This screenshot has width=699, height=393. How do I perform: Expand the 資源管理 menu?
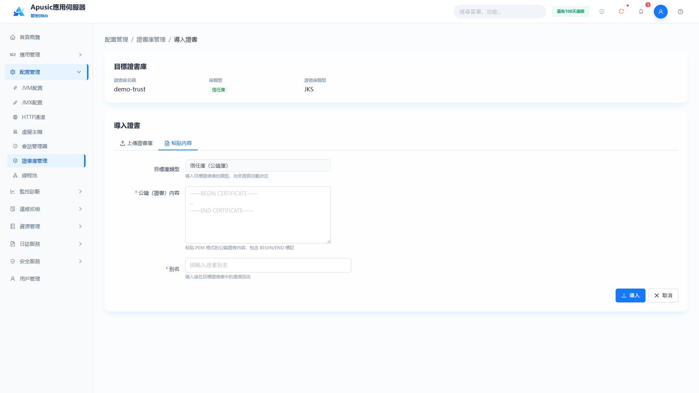click(46, 226)
